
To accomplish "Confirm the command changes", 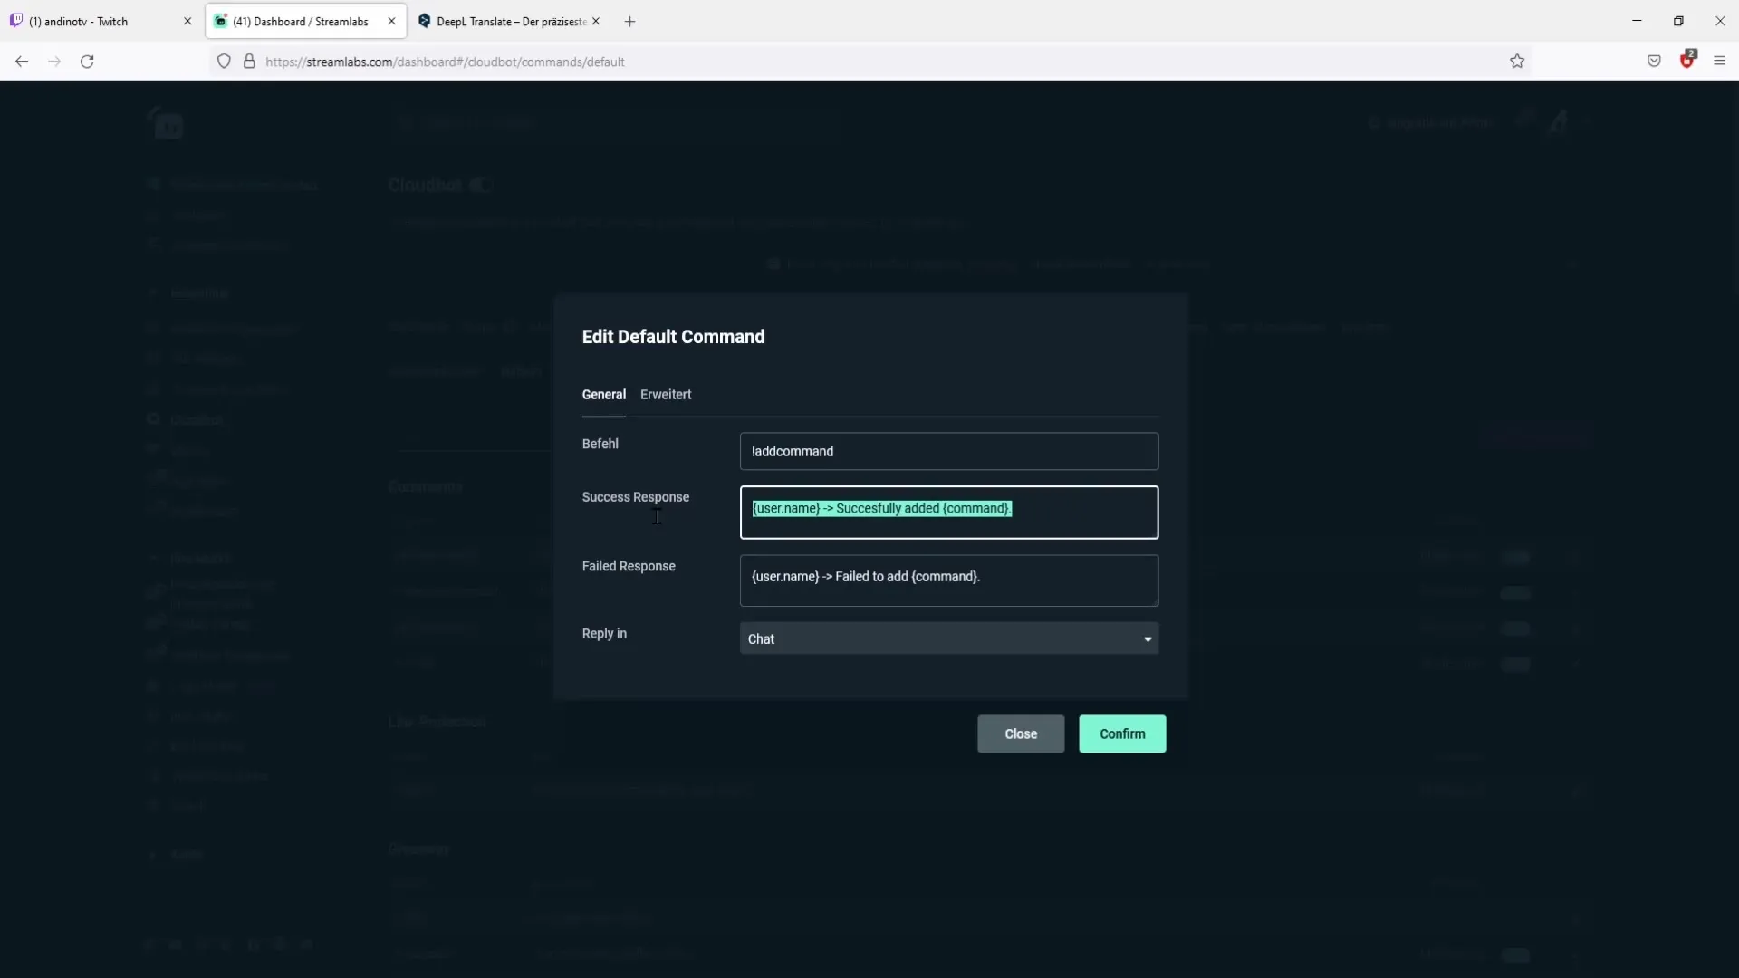I will point(1122,733).
